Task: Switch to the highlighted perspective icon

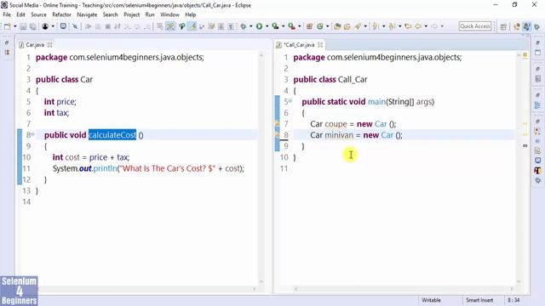Action: click(527, 26)
